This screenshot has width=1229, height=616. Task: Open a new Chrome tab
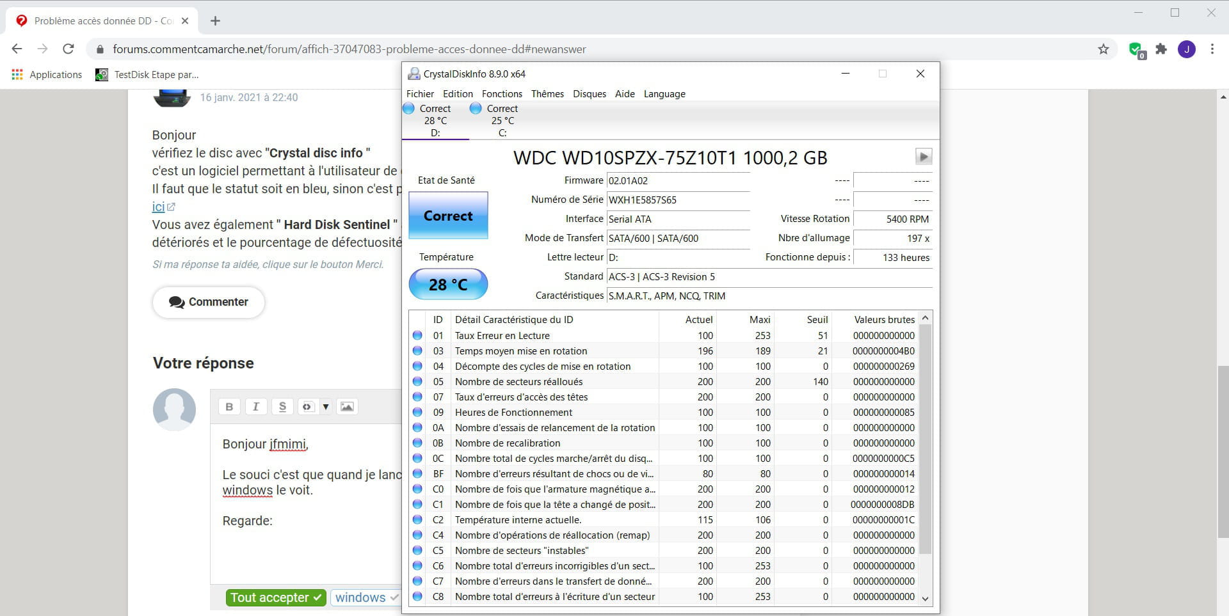click(x=215, y=21)
